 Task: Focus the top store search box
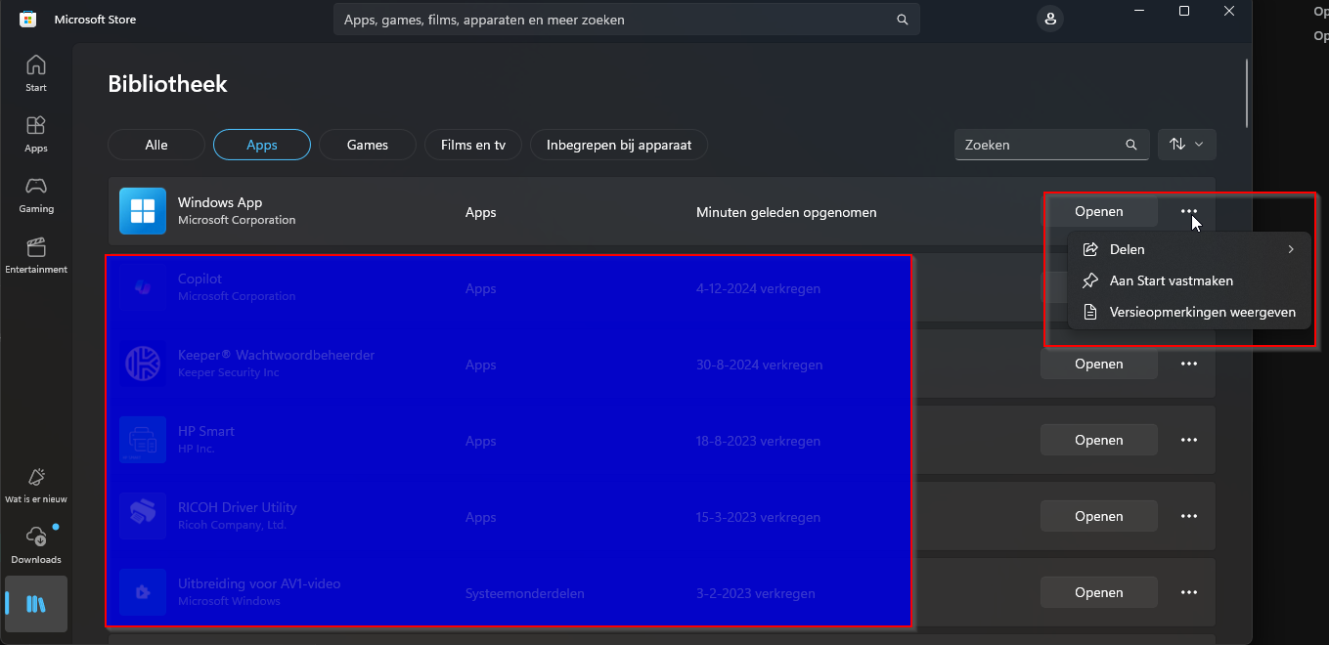[626, 20]
